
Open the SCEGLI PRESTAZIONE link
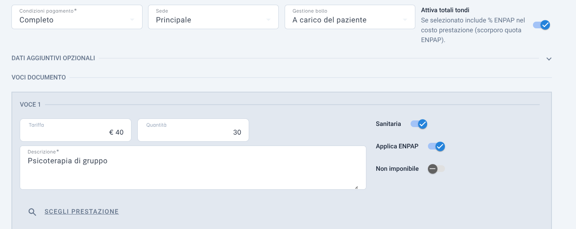[82, 212]
